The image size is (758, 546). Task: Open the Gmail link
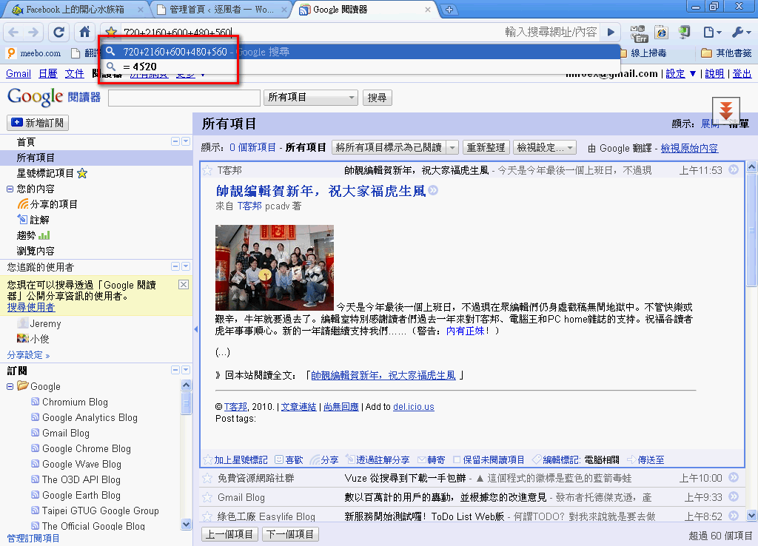click(19, 73)
